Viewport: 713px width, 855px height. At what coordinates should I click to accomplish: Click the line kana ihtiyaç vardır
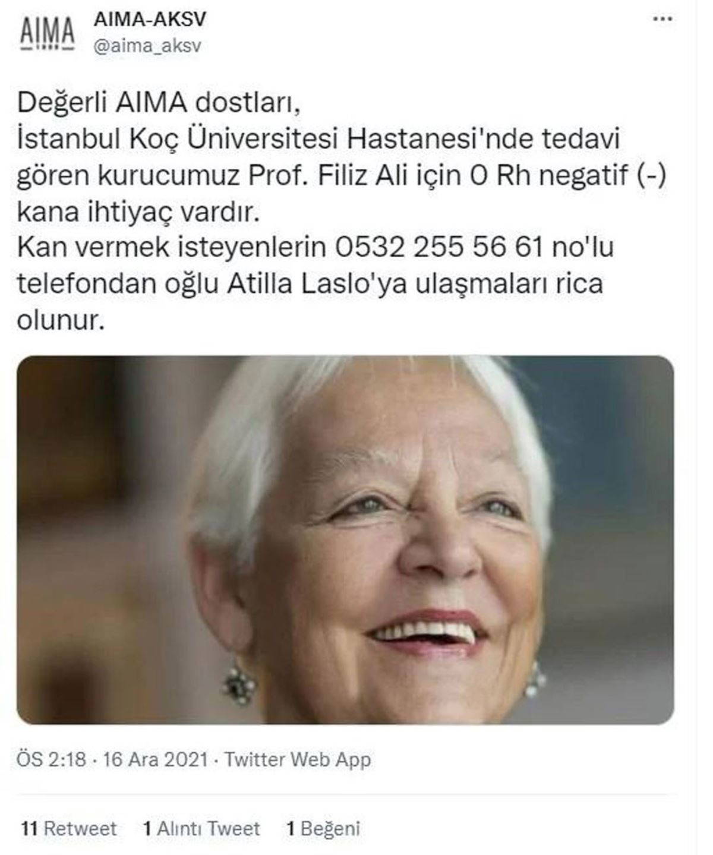139,212
